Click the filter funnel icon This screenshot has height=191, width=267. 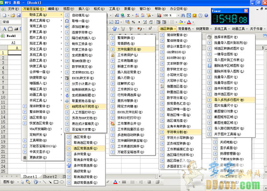149,16
